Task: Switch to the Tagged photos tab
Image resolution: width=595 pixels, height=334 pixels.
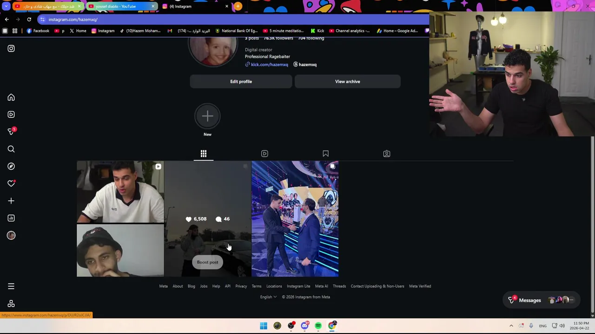Action: tap(386, 154)
